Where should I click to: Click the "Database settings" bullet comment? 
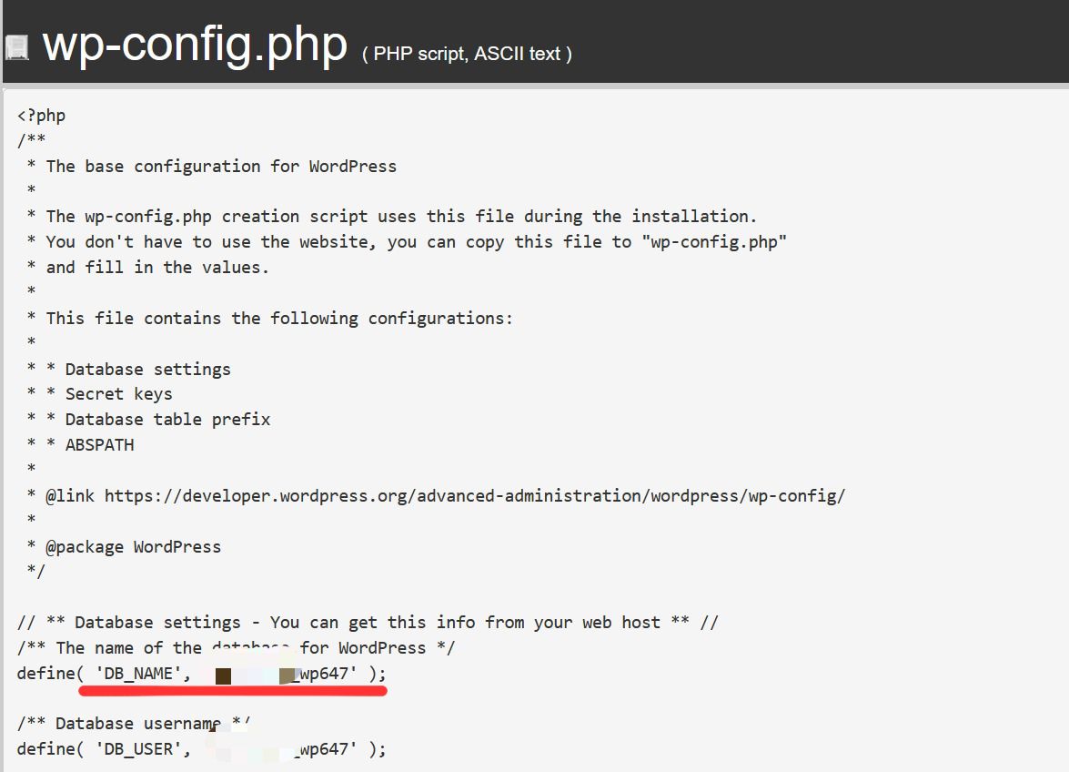(x=147, y=370)
